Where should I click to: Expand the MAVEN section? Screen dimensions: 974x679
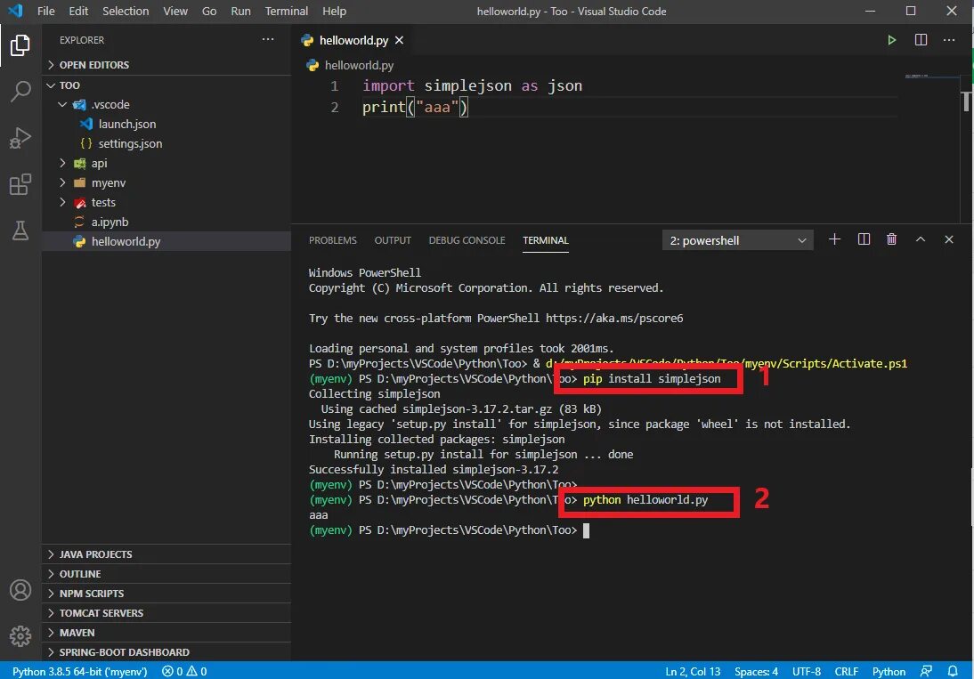tap(166, 633)
